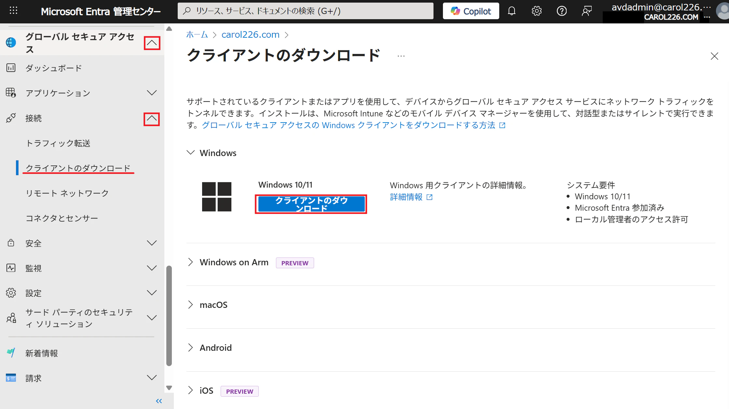Open コネクタとセンサー menu item
The width and height of the screenshot is (729, 409).
[62, 218]
